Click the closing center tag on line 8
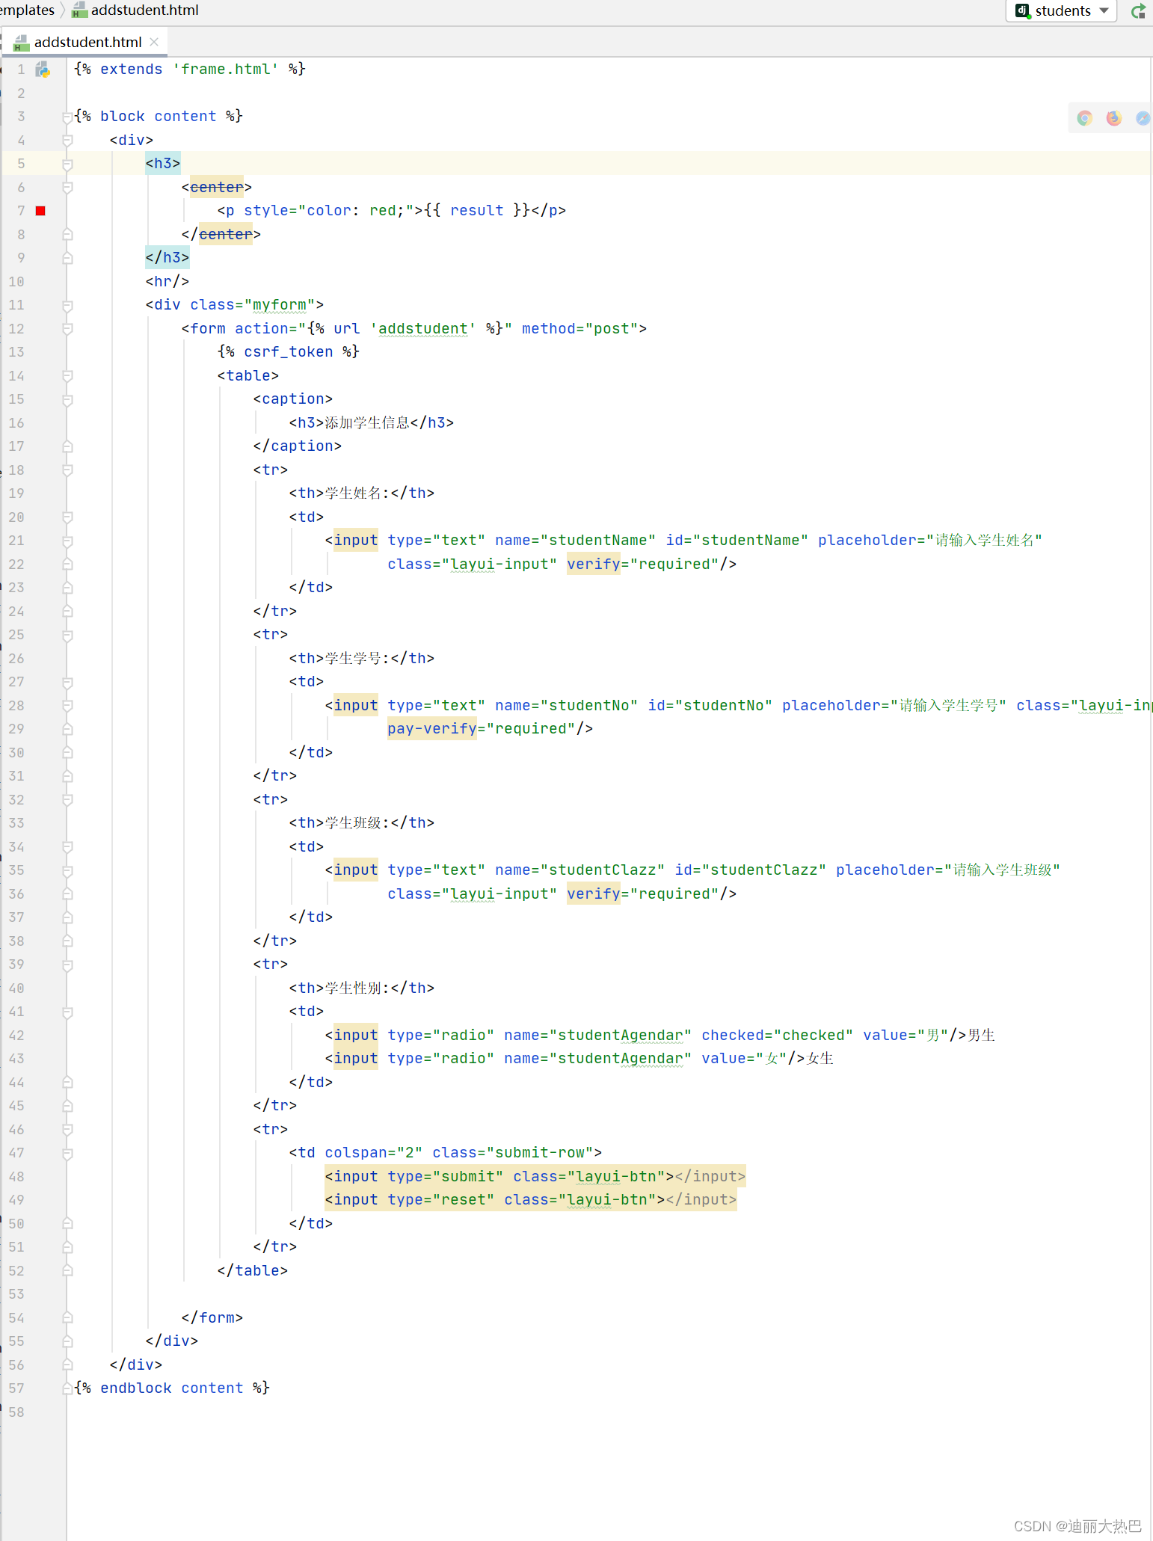The width and height of the screenshot is (1153, 1541). pyautogui.click(x=221, y=235)
